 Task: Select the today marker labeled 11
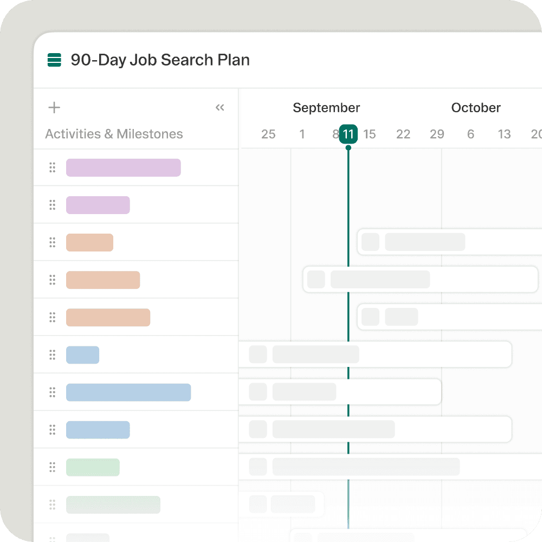(348, 134)
